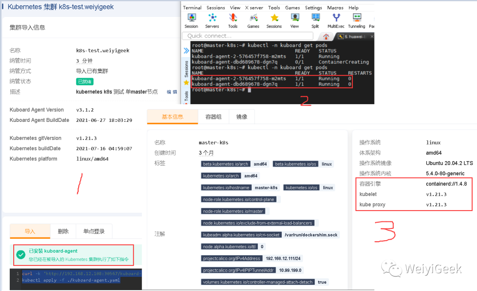Click the volumes controller-managed-attach-detach annotation tag
477x291 pixels.
[x=257, y=282]
